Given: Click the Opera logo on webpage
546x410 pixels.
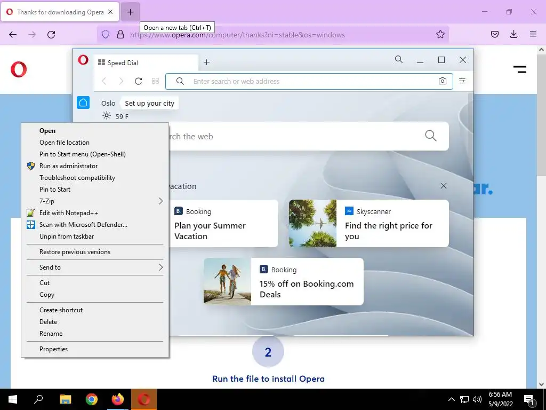Looking at the screenshot, I should [x=19, y=69].
